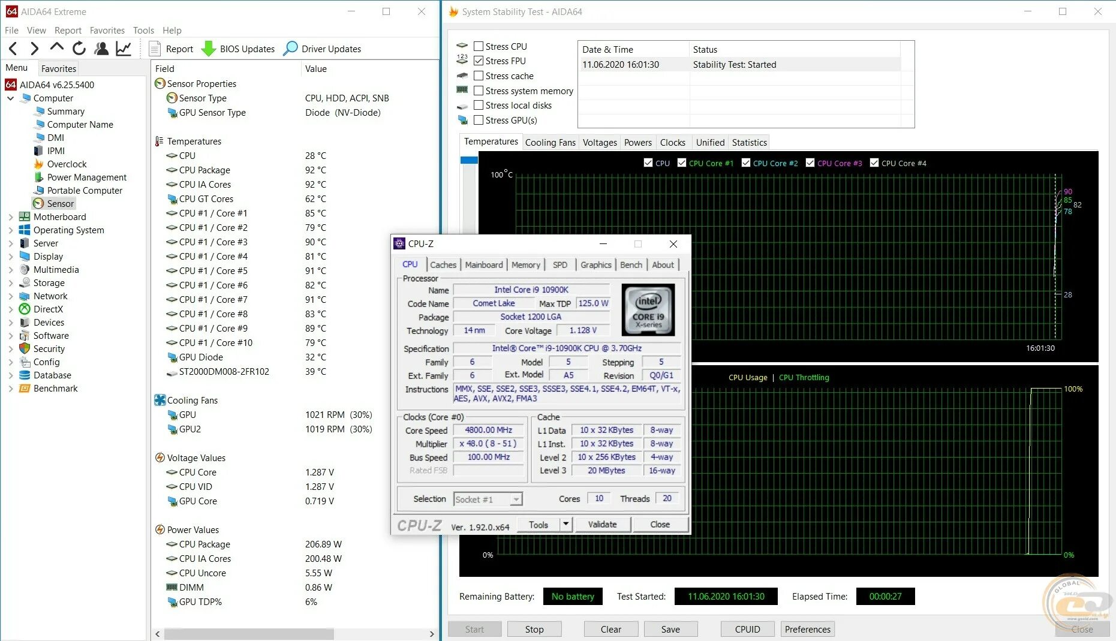Collapse the Computer tree node
Screen dimensions: 1116x641
[10, 98]
